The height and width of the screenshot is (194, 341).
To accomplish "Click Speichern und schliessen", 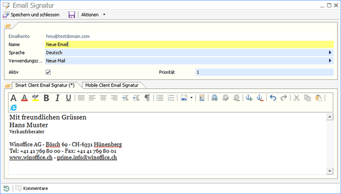I will coord(31,15).
